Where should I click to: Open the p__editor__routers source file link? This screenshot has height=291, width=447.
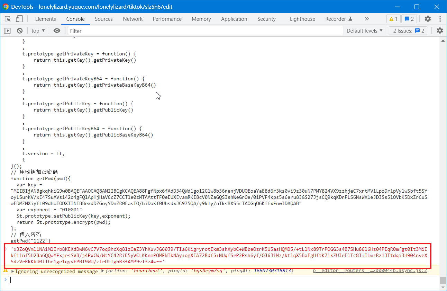tap(370, 271)
